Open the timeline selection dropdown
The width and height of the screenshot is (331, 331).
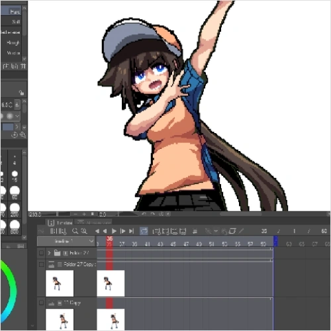66,241
